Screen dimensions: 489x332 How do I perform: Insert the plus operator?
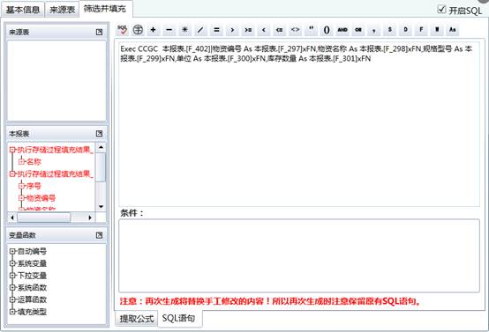[153, 30]
